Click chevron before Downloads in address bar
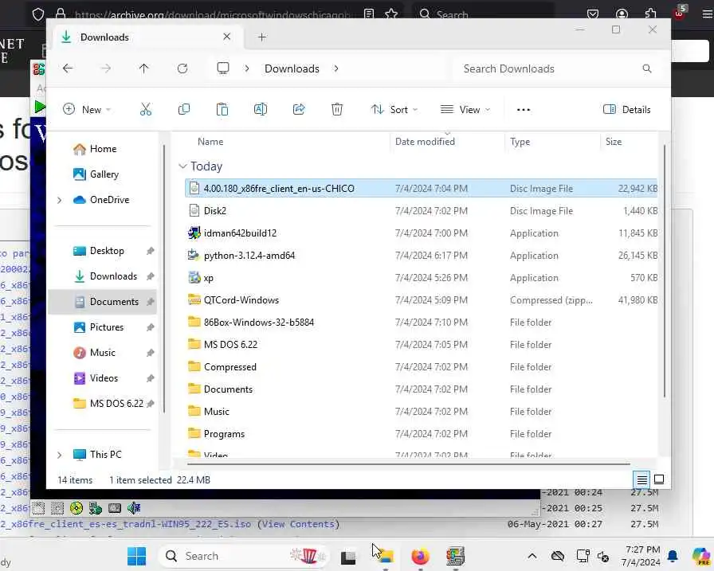The height and width of the screenshot is (571, 714). click(247, 68)
